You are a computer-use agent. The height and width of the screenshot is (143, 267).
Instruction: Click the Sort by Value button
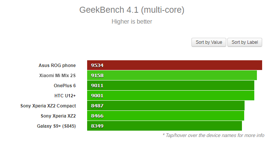(x=209, y=42)
